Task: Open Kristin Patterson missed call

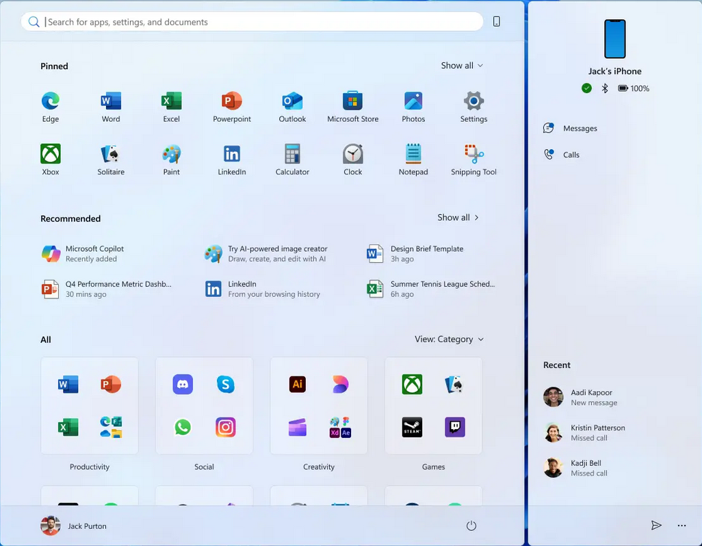Action: click(584, 433)
